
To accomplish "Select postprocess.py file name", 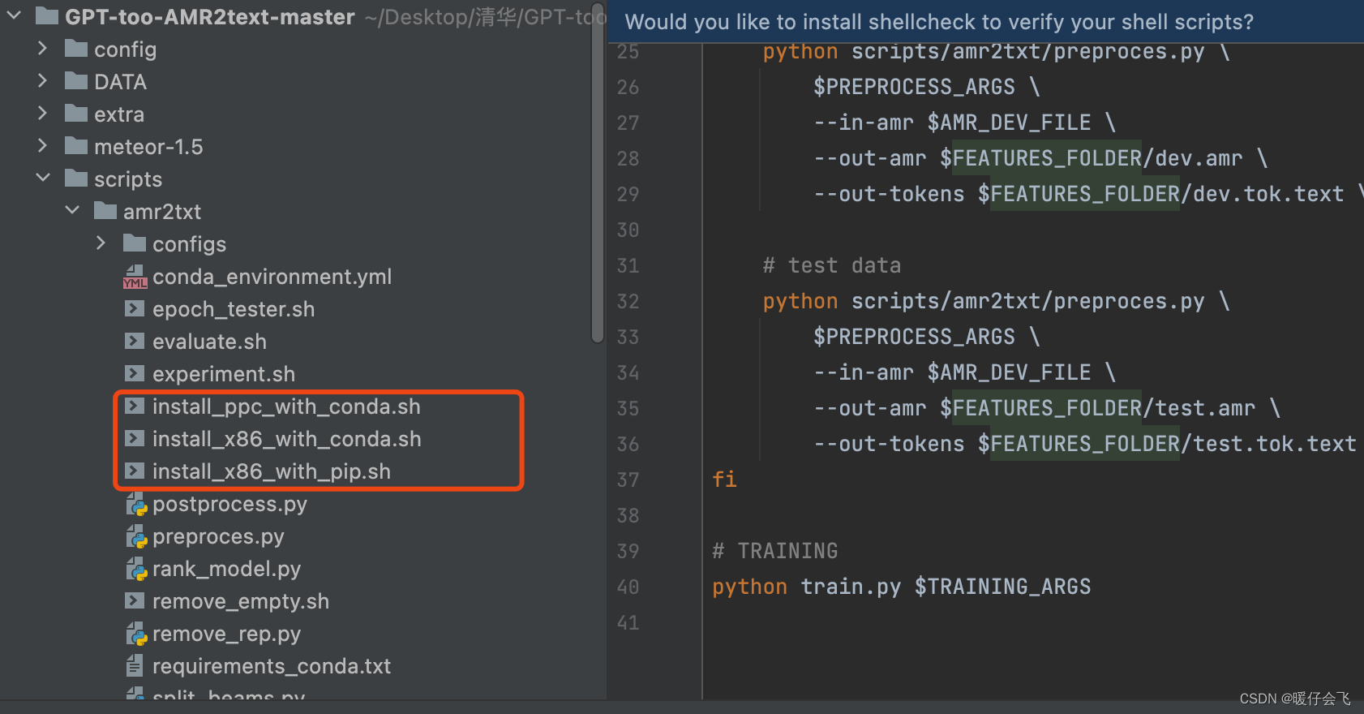I will pos(230,504).
